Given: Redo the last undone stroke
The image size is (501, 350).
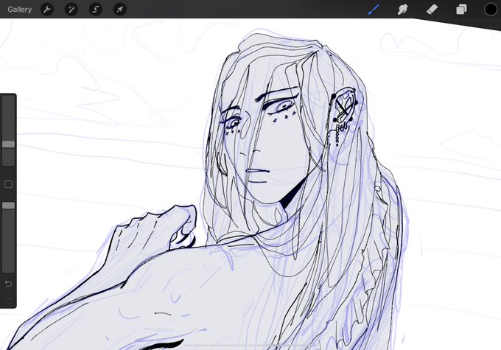Looking at the screenshot, I should click(x=8, y=300).
